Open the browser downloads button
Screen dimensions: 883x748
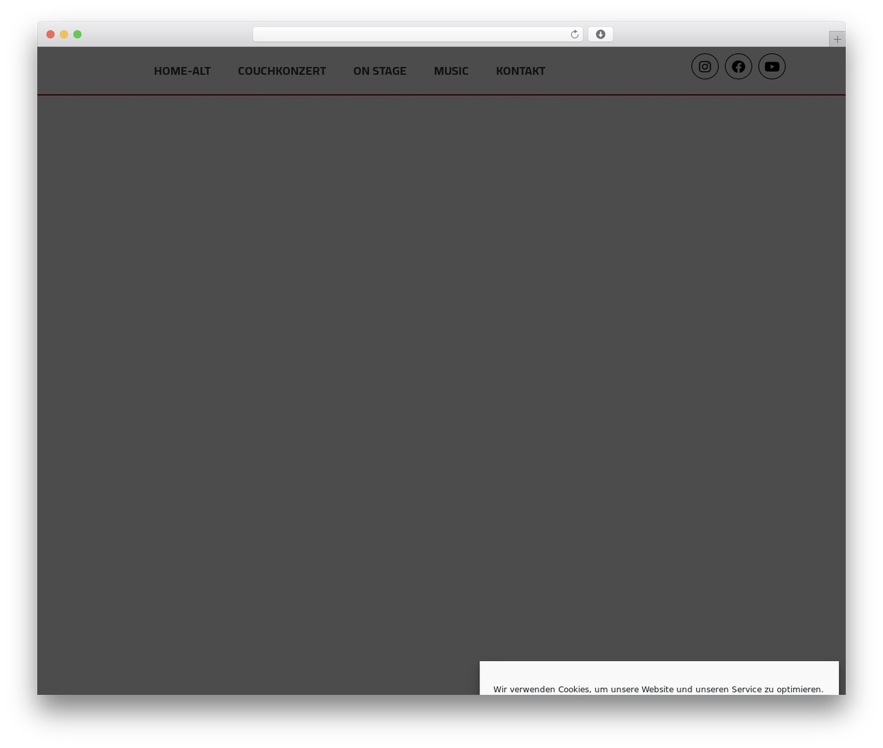(600, 35)
